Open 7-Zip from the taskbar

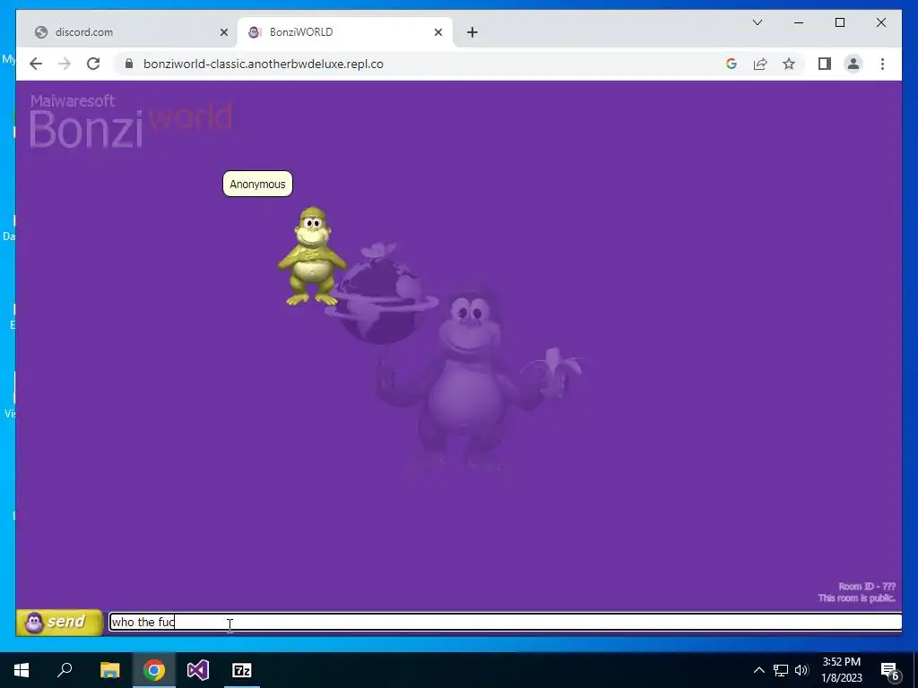[242, 670]
